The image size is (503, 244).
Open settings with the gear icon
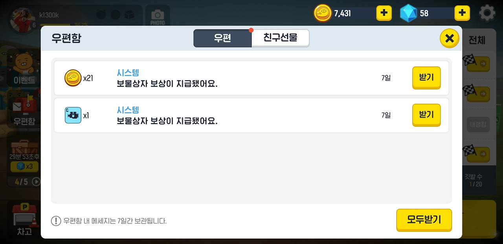click(487, 13)
